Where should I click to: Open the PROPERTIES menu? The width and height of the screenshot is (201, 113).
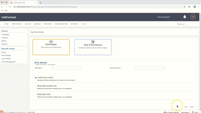[17, 24]
